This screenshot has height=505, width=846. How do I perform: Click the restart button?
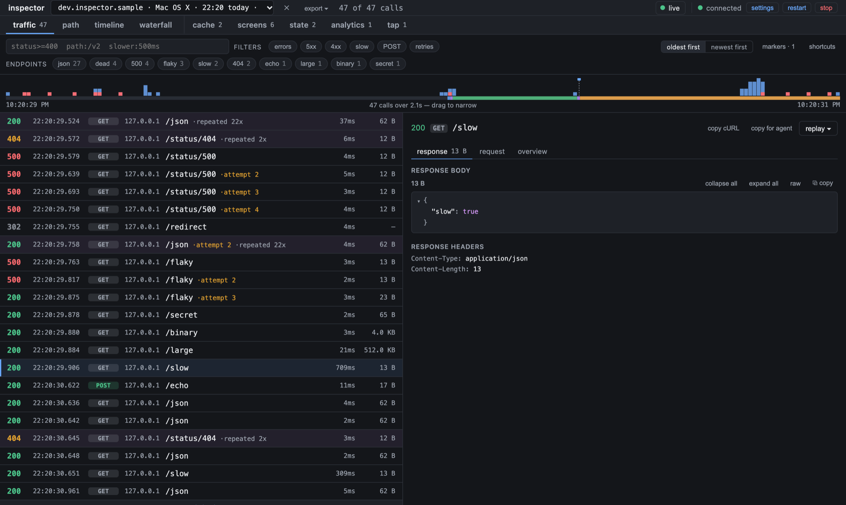[x=797, y=8]
